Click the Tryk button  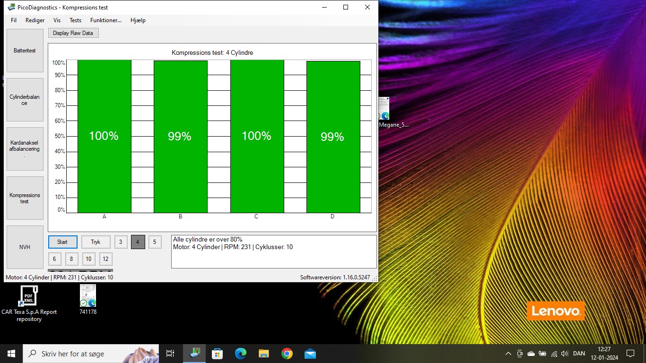pyautogui.click(x=96, y=242)
